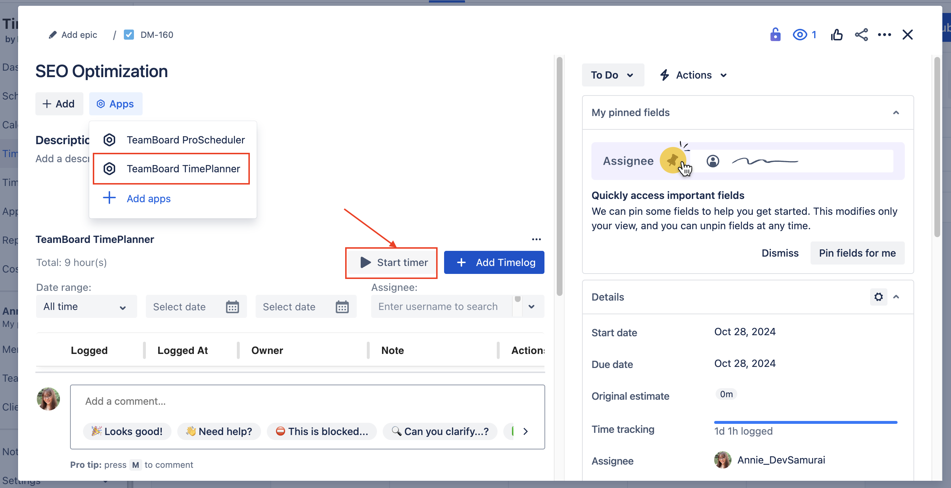951x488 pixels.
Task: Open the To Do status dropdown
Action: [x=613, y=75]
